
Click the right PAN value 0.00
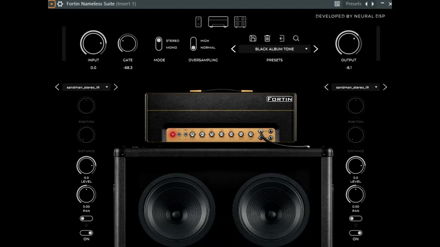tap(355, 207)
